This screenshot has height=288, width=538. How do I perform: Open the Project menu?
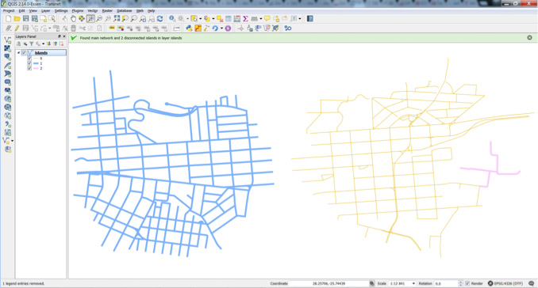click(9, 10)
